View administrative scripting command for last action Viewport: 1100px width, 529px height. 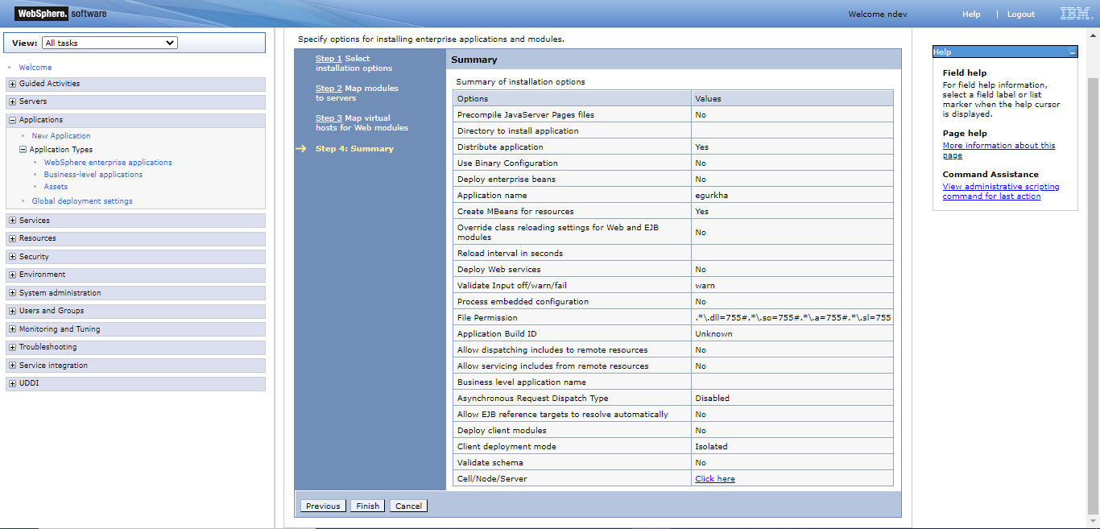(x=1001, y=192)
